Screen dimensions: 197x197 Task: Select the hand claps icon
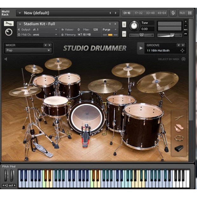(x=179, y=128)
